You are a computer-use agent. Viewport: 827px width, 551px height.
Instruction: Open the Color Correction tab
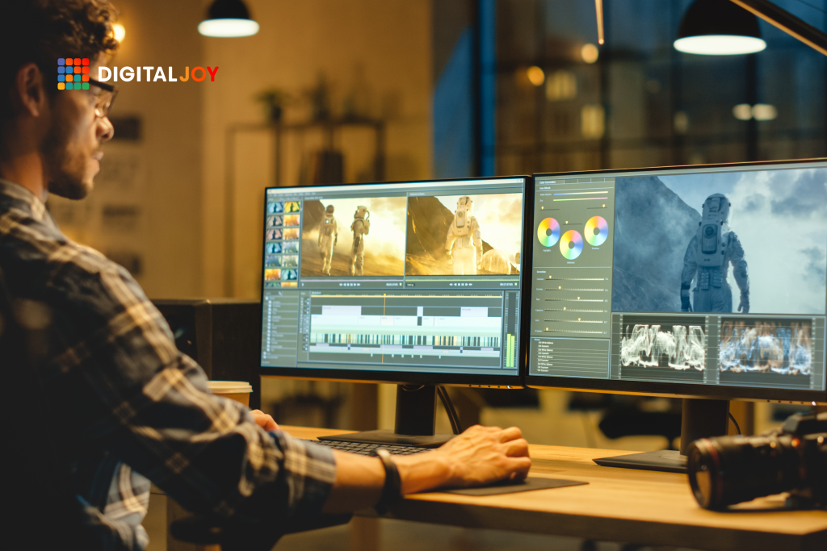(548, 182)
